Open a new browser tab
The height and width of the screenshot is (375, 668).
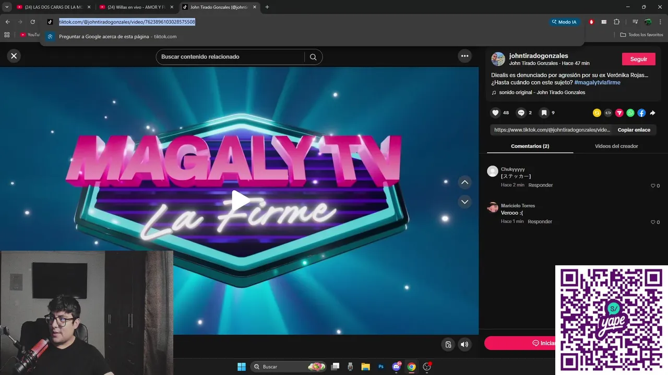coord(267,7)
